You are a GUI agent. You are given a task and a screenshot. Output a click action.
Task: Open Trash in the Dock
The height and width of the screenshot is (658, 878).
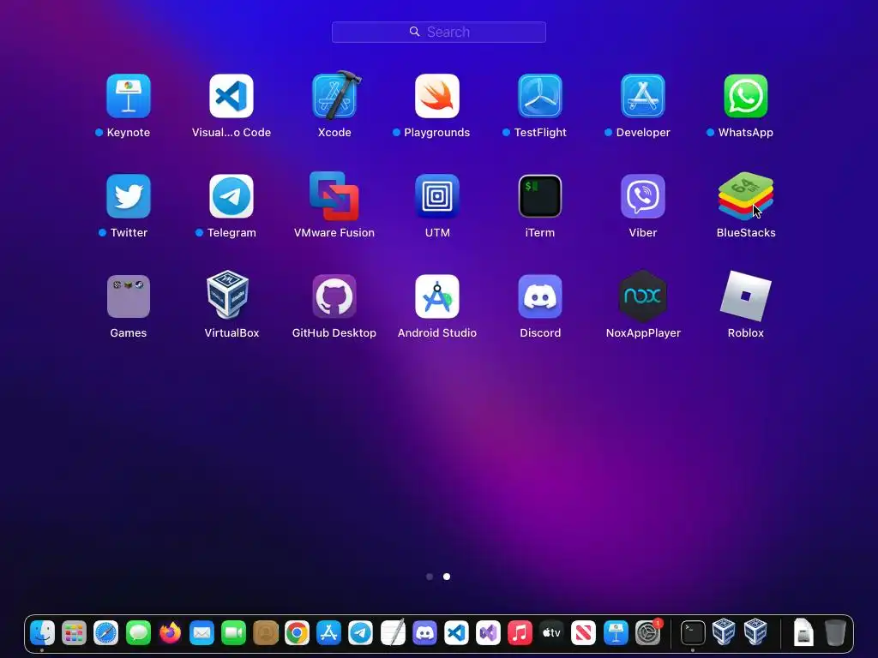click(835, 633)
